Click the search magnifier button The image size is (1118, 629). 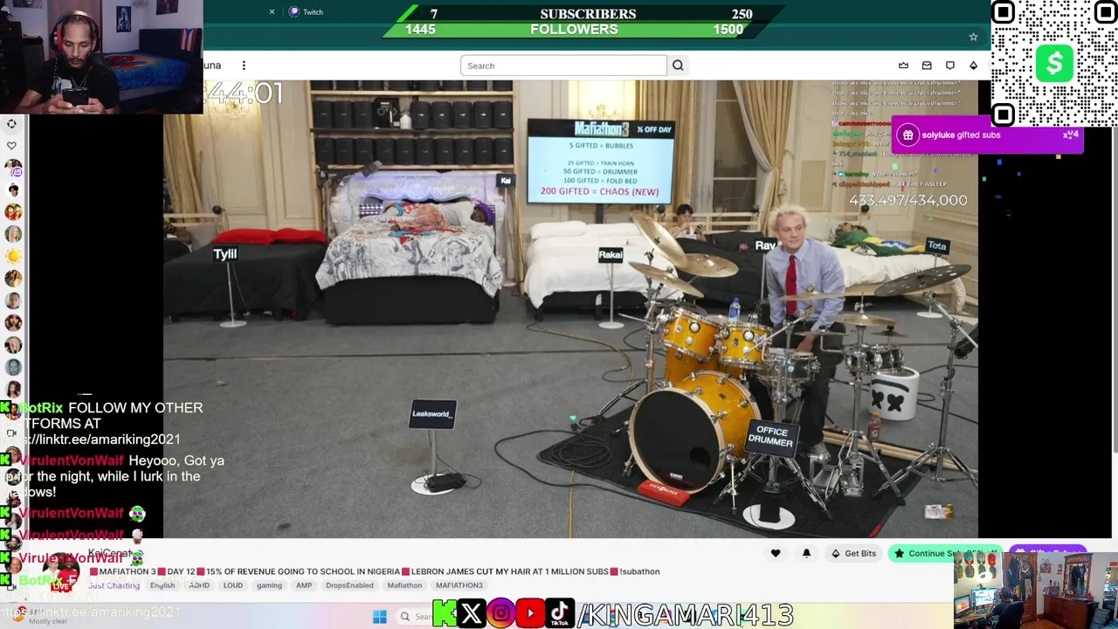678,66
